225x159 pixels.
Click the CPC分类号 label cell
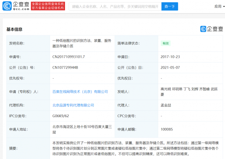(136, 116)
